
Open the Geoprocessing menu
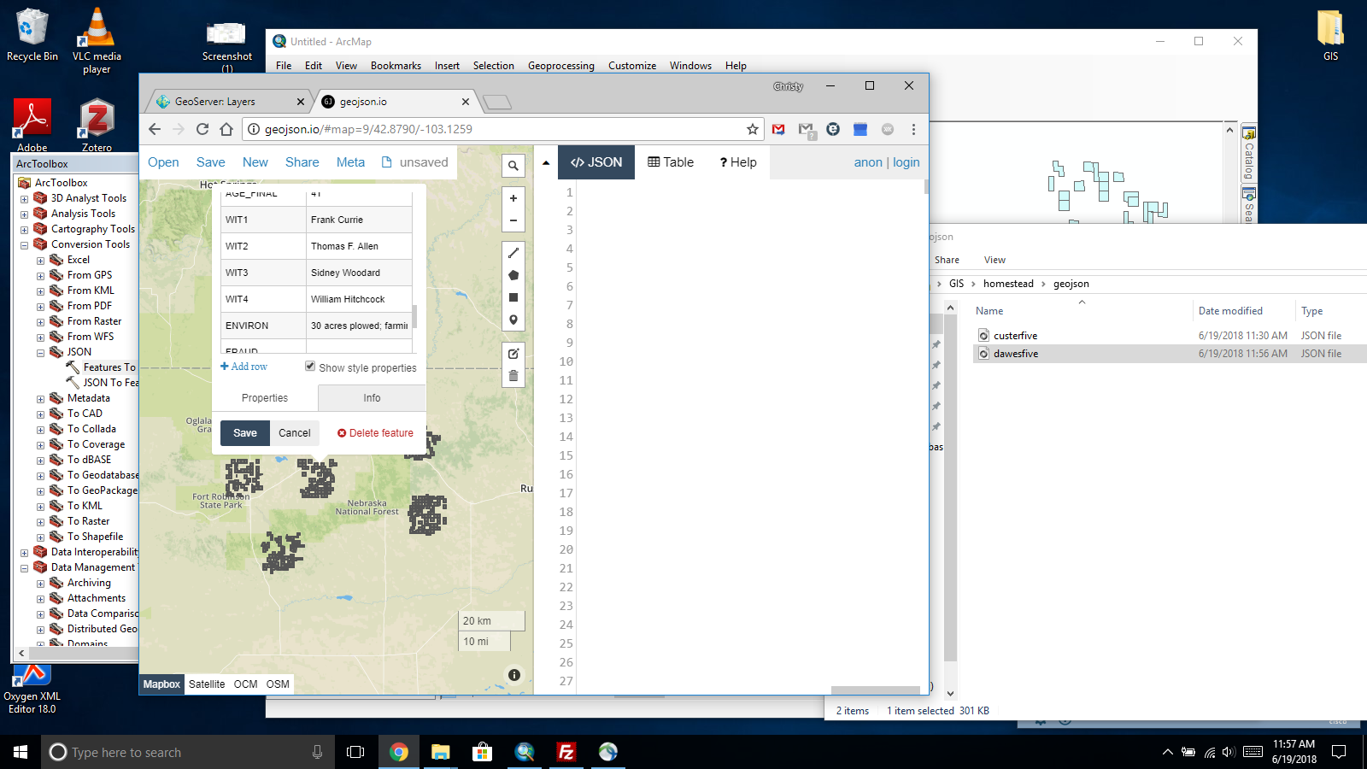coord(560,66)
